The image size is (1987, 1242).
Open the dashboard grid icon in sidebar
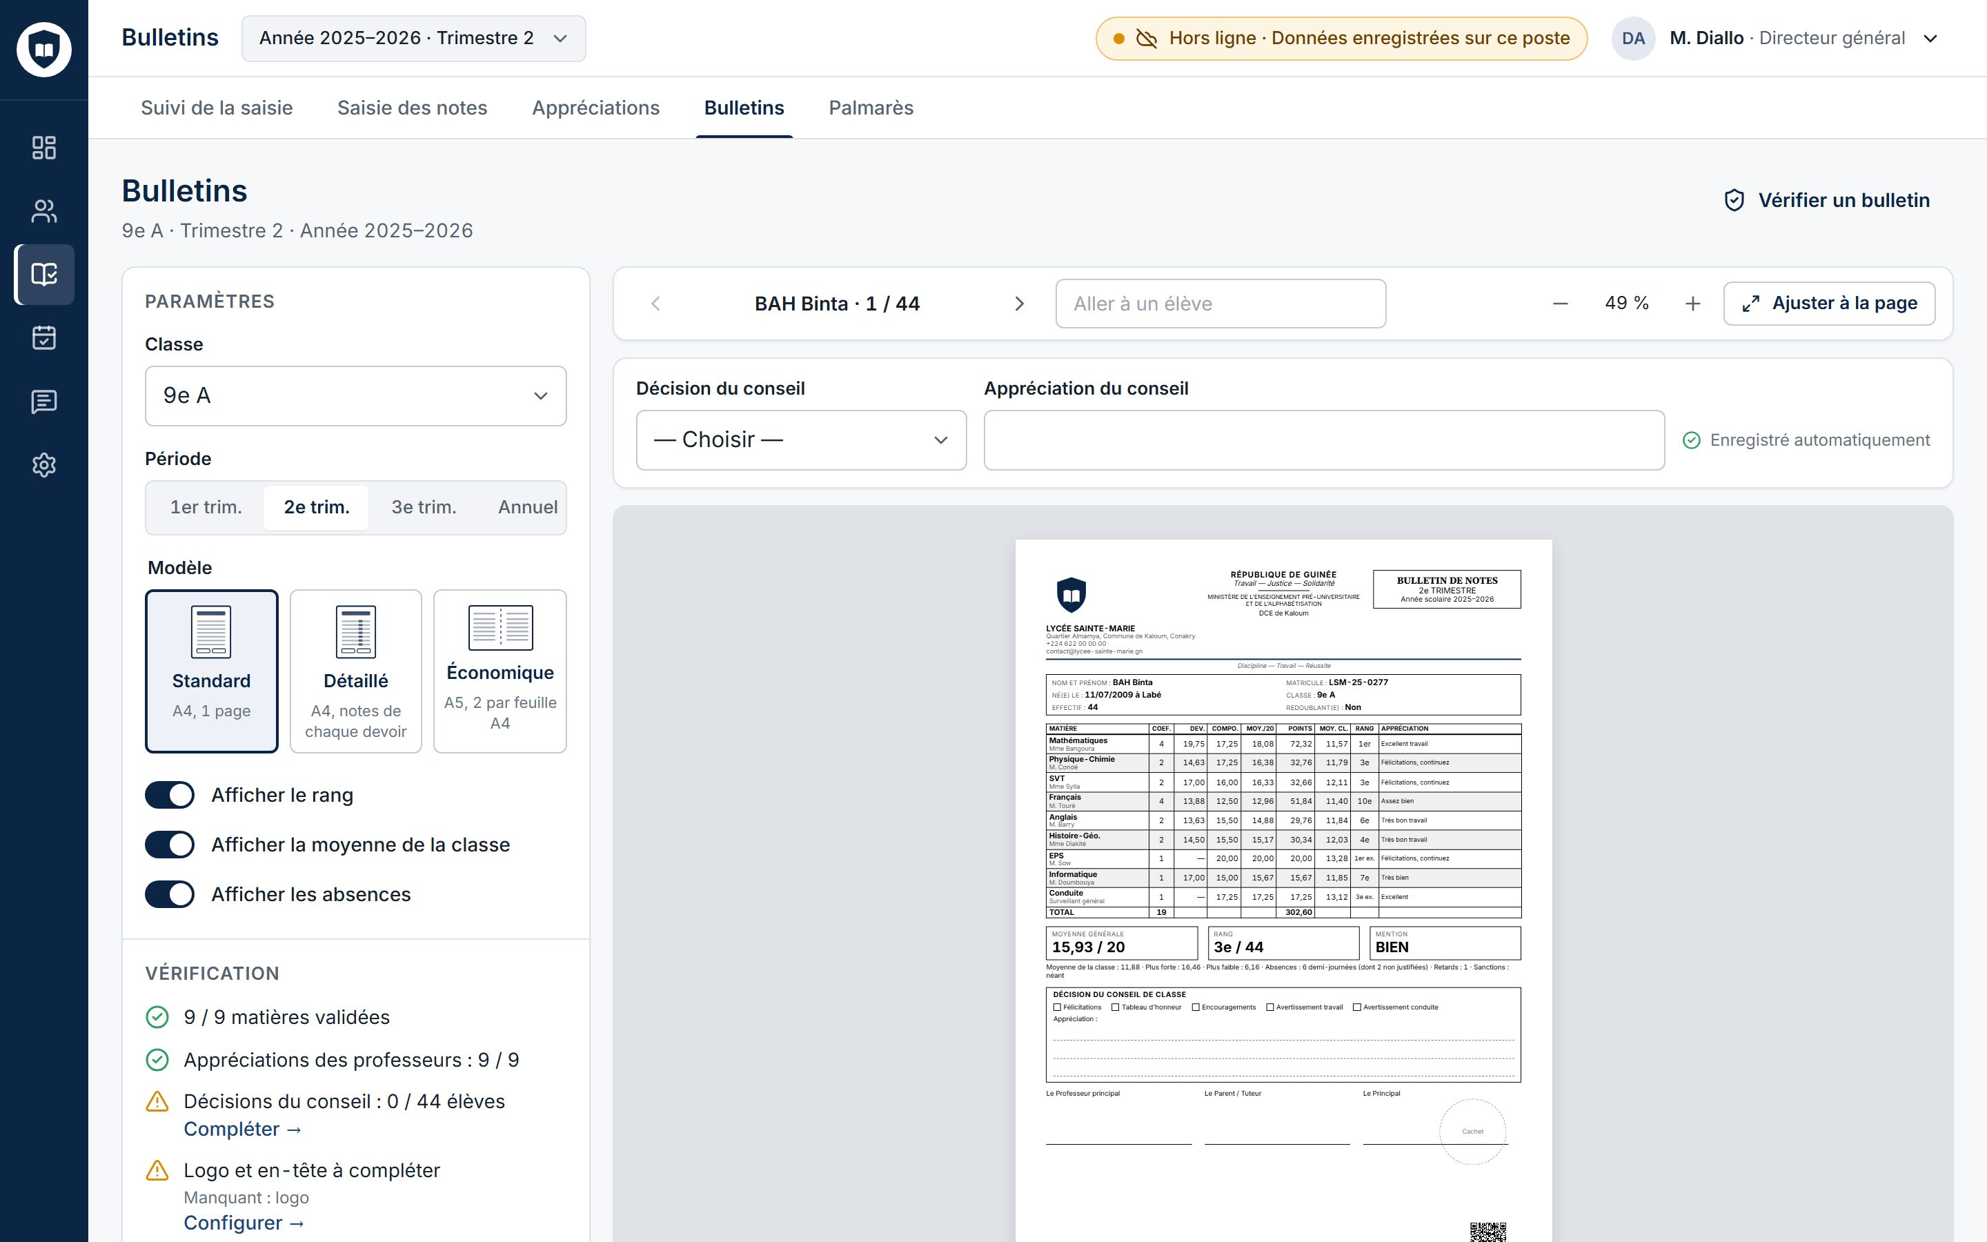43,147
